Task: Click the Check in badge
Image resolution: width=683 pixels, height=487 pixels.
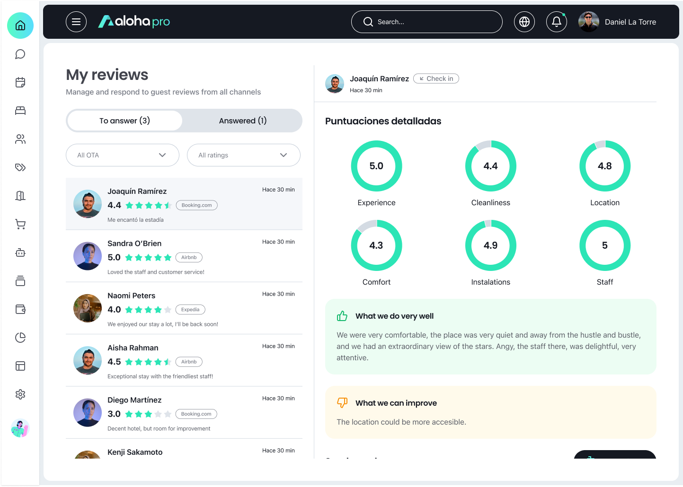Action: (x=436, y=78)
